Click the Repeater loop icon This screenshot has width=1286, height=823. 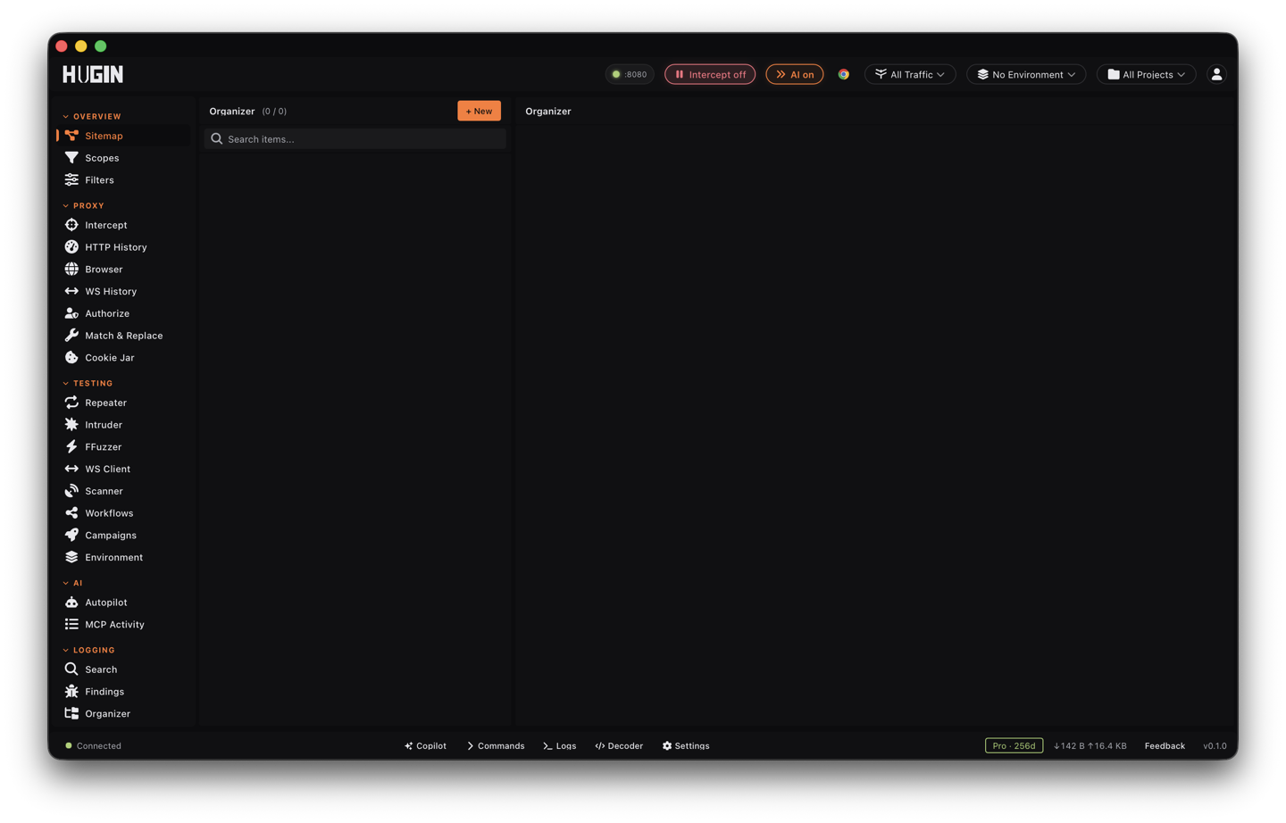click(71, 403)
